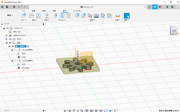Collapse the [T1] 2D 輪郭2 operation node

(12, 50)
